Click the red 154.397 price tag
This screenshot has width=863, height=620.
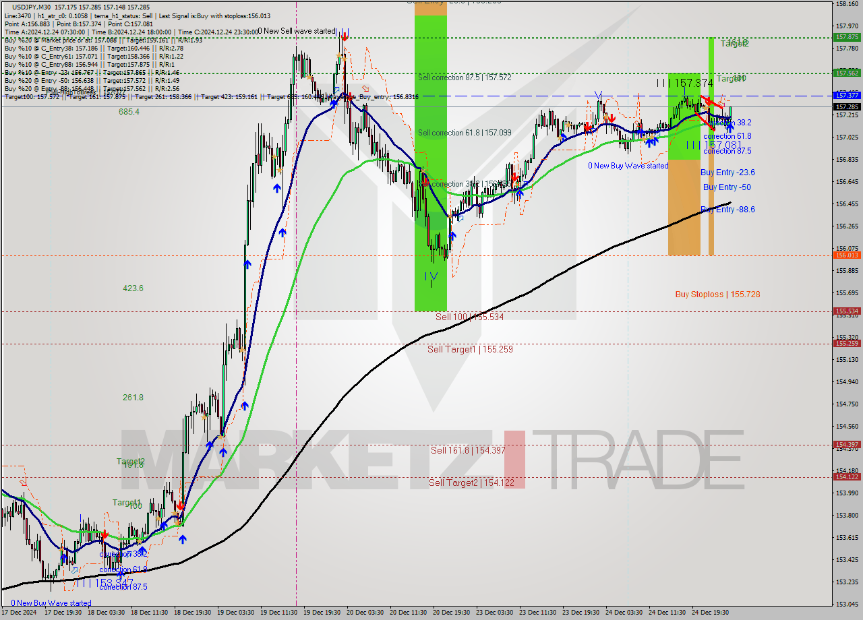(x=847, y=444)
